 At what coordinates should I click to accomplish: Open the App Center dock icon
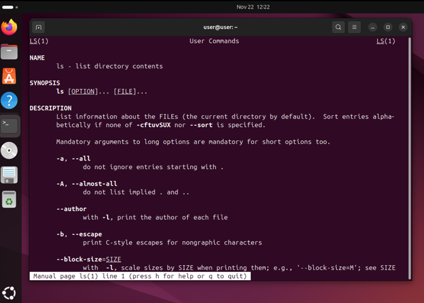click(9, 76)
